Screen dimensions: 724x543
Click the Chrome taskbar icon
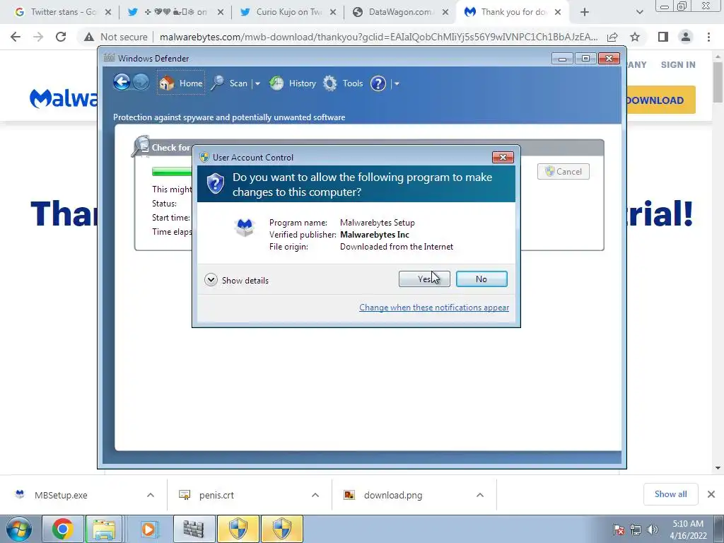62,529
